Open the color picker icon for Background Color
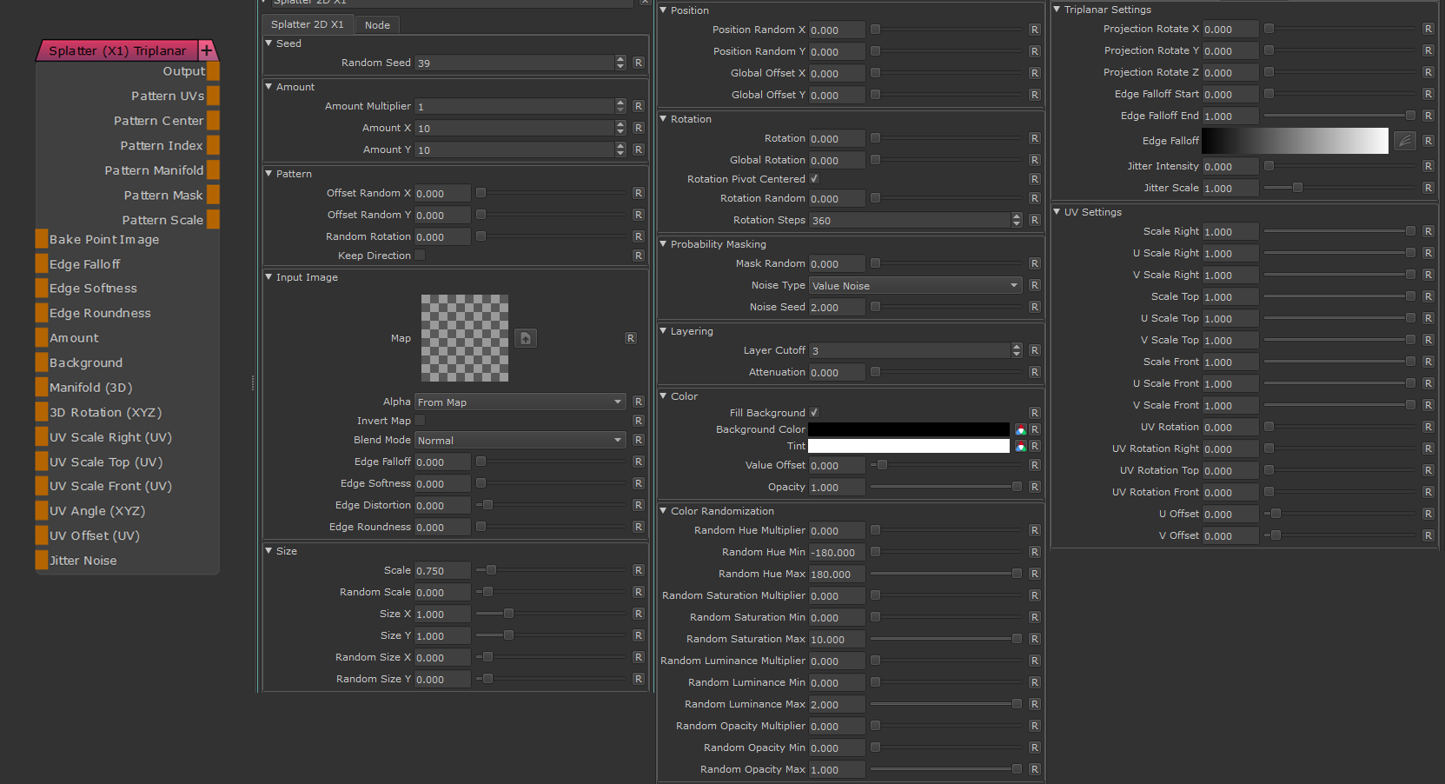The width and height of the screenshot is (1445, 784). [1021, 430]
